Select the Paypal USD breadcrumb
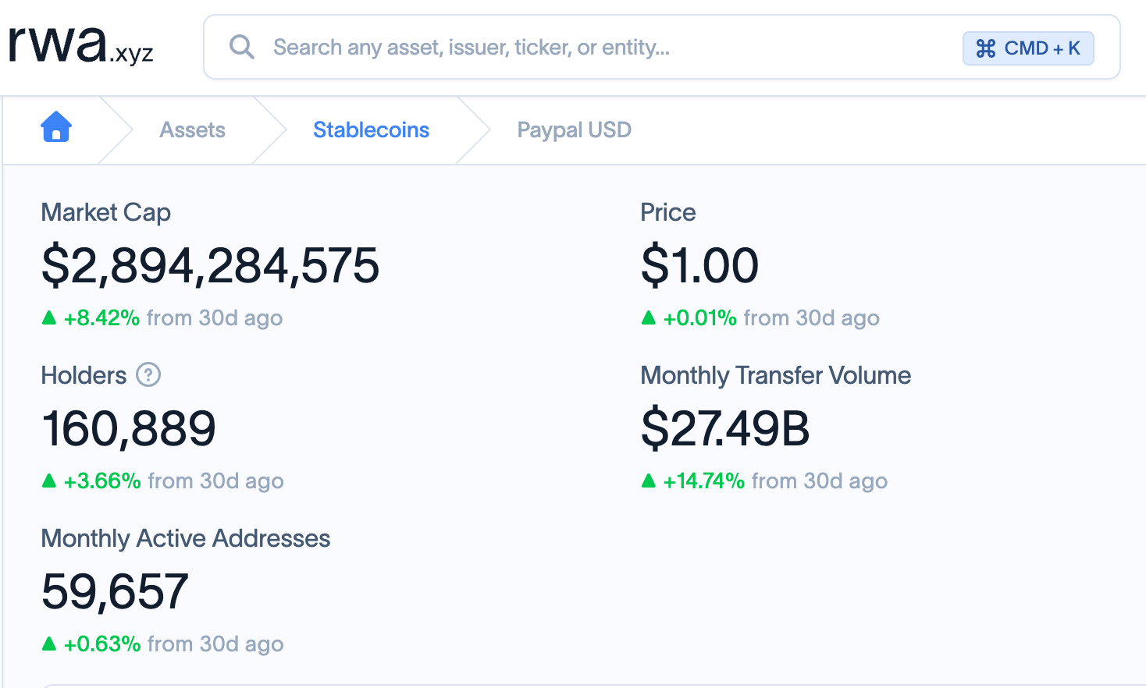 (574, 129)
